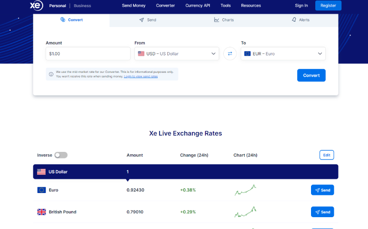Open the From currency dropdown

point(177,53)
